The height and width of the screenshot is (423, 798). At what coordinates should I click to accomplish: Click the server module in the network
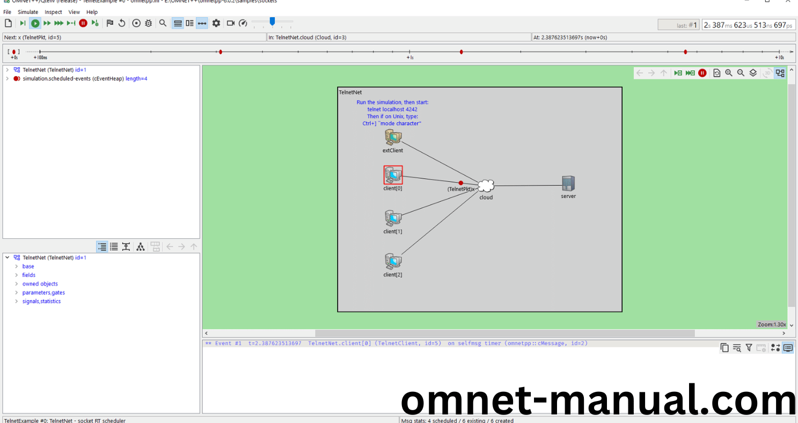[568, 184]
